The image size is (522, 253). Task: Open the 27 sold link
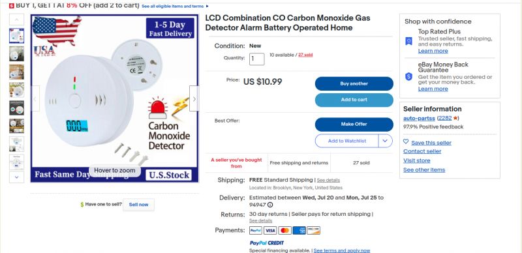[x=305, y=55]
